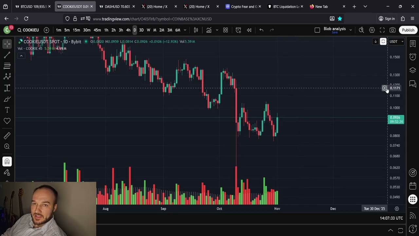
Task: Switch to the BTCUSD browser tab
Action: [x=33, y=7]
